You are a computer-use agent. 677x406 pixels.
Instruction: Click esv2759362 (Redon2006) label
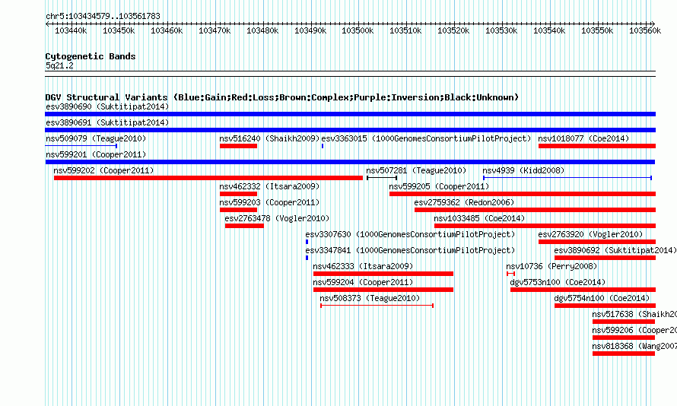coord(464,202)
